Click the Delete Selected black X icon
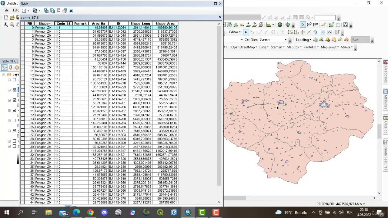This screenshot has height=218, width=388. [x=71, y=11]
